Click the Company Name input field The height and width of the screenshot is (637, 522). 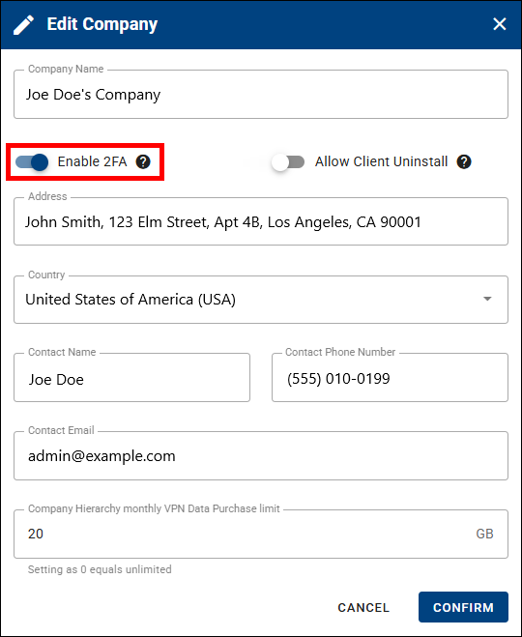(261, 95)
